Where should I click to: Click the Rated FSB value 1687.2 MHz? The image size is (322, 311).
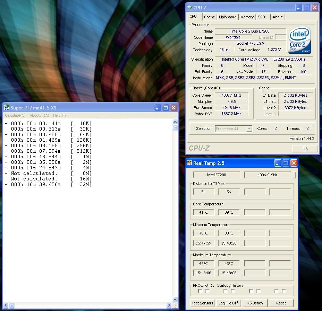[231, 114]
